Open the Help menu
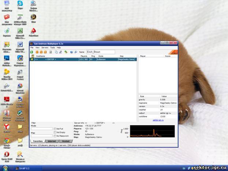 59,47
